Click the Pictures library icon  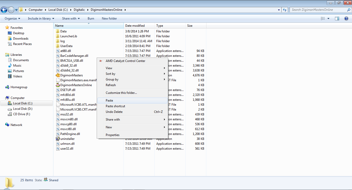(x=10, y=71)
